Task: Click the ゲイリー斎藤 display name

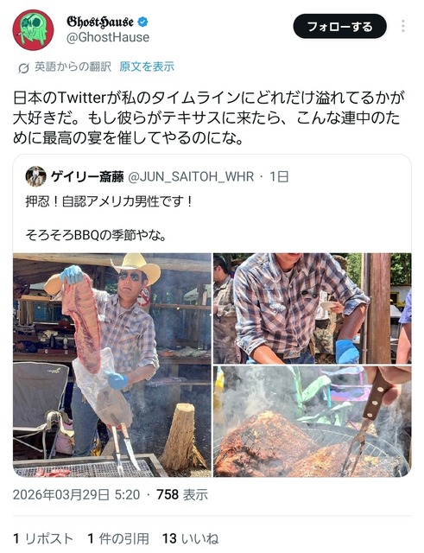Action: pyautogui.click(x=87, y=176)
